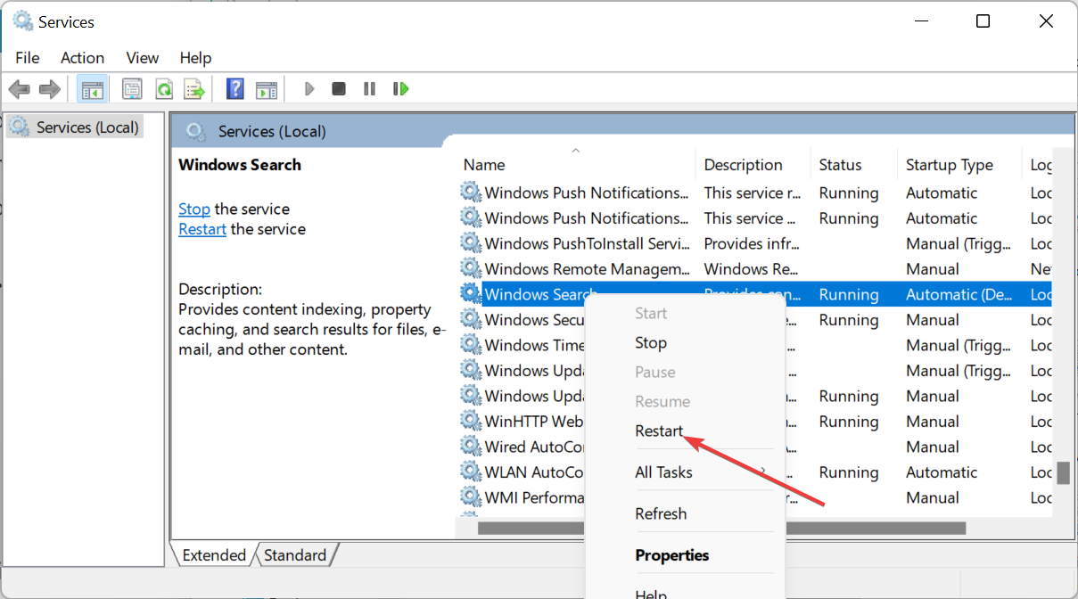Select Stop in the context menu
The image size is (1078, 599).
click(x=650, y=343)
